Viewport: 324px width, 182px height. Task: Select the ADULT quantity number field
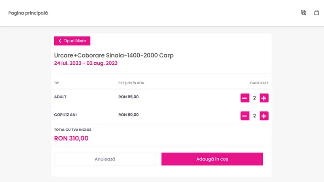(x=254, y=98)
